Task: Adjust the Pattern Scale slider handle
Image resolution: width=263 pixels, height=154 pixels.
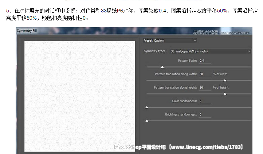Action: (x=162, y=67)
